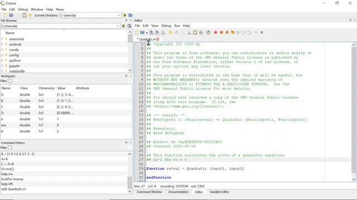This screenshot has height=200, width=357.
Task: Enable the Command History filter checkbox
Action: pyautogui.click(x=10, y=148)
